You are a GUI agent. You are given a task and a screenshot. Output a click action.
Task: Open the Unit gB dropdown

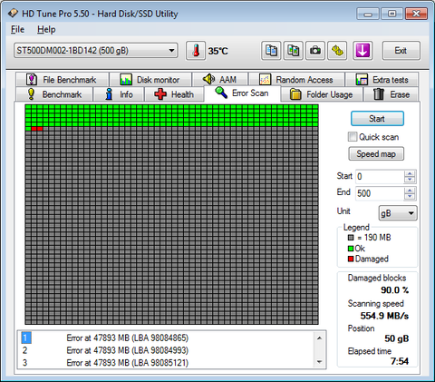(398, 213)
